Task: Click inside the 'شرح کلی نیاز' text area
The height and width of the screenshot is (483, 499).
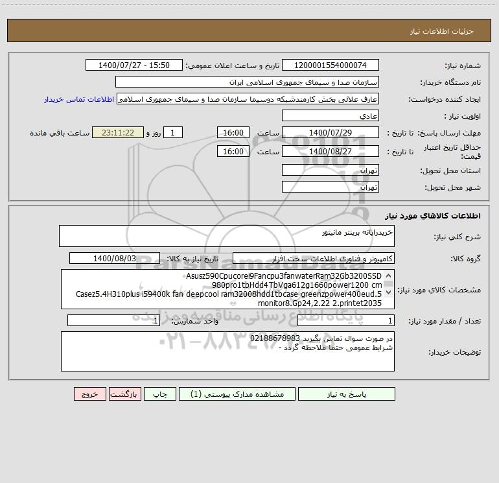Action: [x=226, y=236]
